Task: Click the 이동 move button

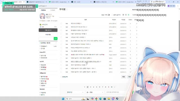Action: click(123, 77)
